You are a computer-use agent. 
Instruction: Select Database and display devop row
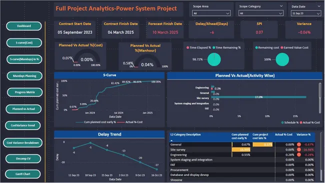pyautogui.click(x=242, y=174)
